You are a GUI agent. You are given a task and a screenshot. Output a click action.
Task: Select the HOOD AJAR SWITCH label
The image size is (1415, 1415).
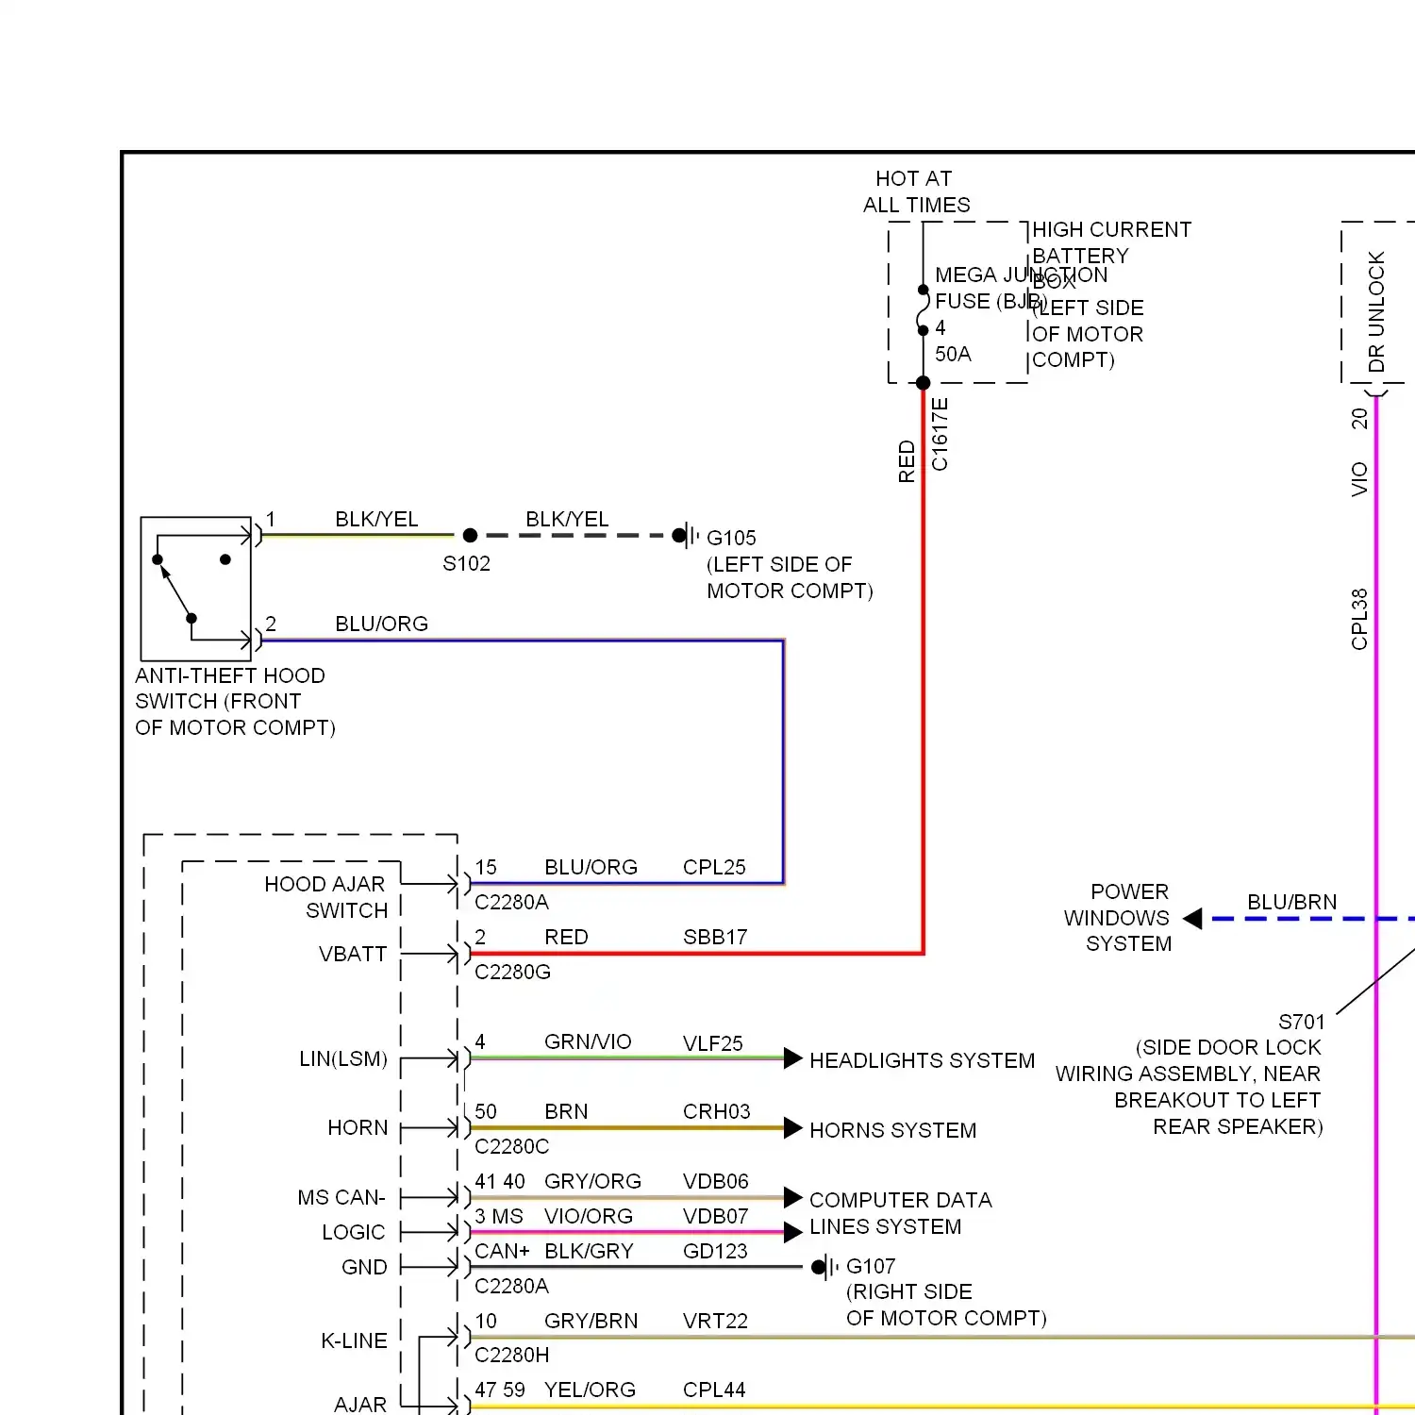tap(325, 897)
